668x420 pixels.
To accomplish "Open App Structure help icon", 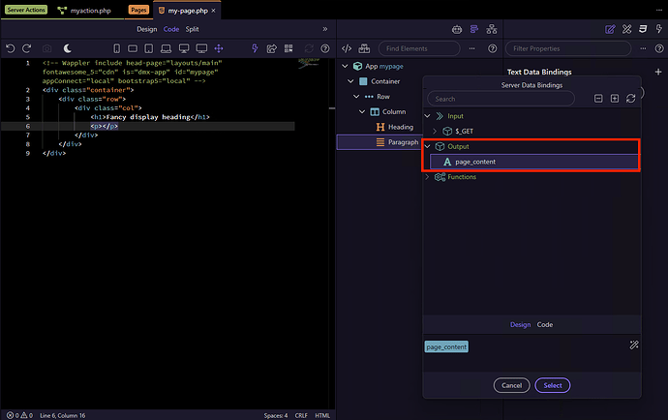I will pos(492,48).
